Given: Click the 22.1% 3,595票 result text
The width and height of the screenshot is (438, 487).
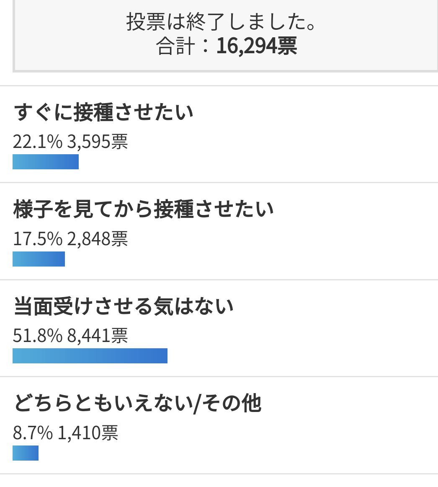Looking at the screenshot, I should [x=70, y=142].
